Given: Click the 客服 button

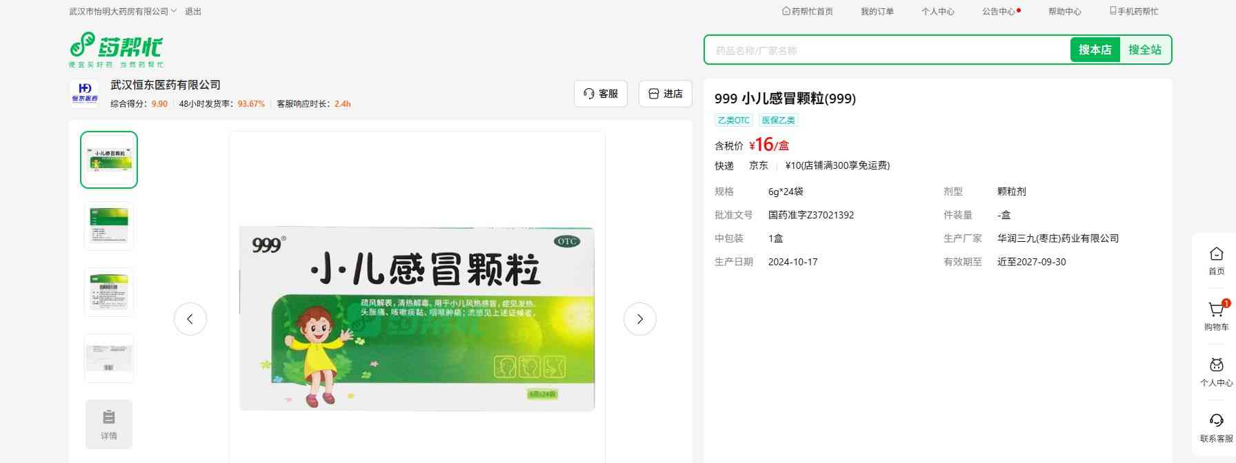Looking at the screenshot, I should (x=601, y=94).
